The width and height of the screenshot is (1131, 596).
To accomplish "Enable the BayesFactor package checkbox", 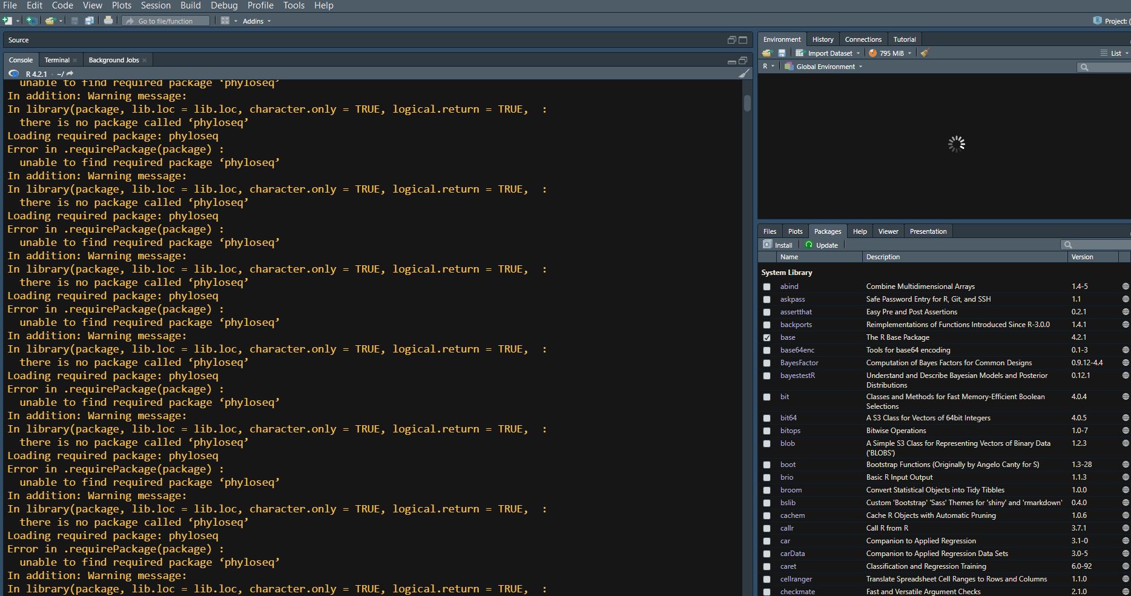I will pos(767,363).
